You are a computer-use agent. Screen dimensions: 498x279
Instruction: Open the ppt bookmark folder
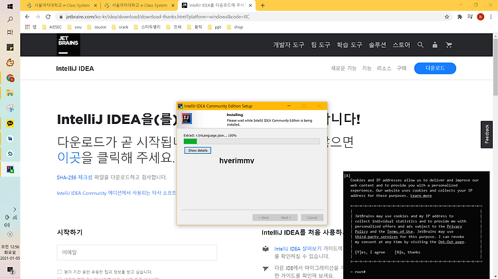coord(214,27)
